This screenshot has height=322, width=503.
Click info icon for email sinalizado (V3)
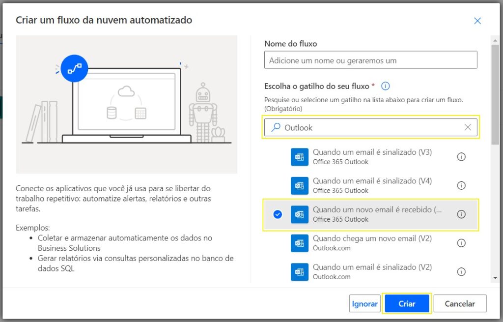click(461, 157)
